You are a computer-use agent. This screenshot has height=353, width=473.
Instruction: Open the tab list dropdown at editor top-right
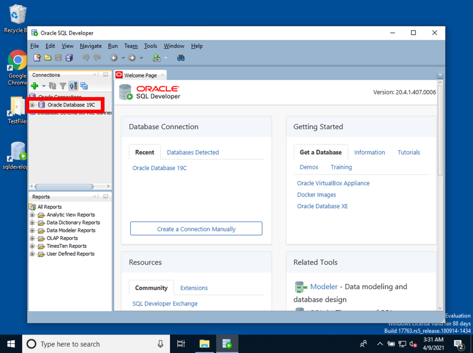click(440, 75)
